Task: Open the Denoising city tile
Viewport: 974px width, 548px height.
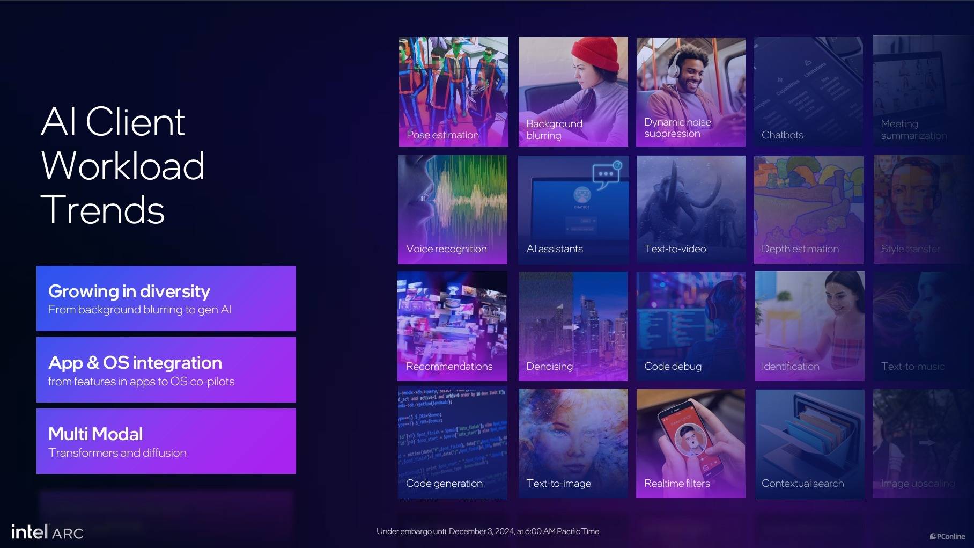Action: pyautogui.click(x=573, y=326)
